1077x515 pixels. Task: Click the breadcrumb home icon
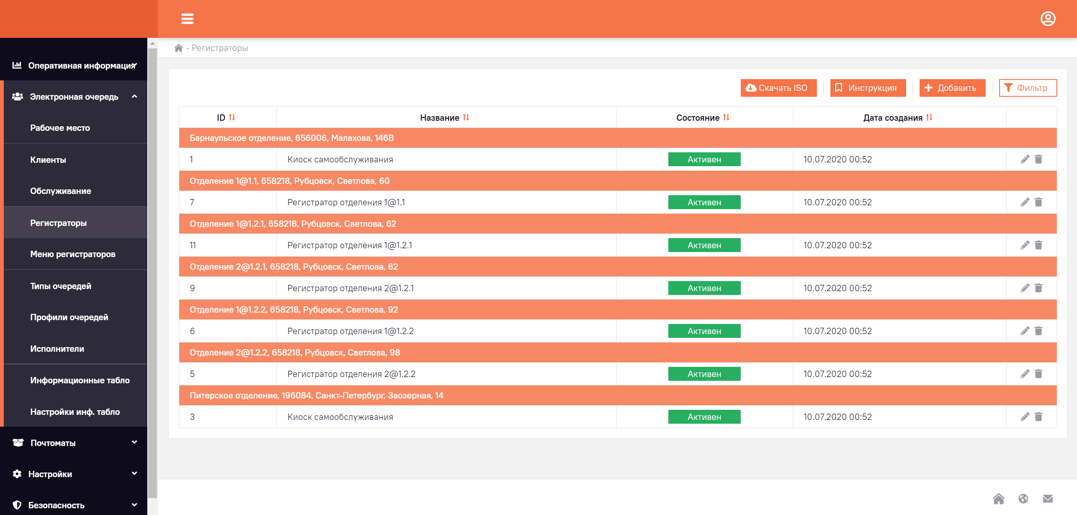point(178,48)
